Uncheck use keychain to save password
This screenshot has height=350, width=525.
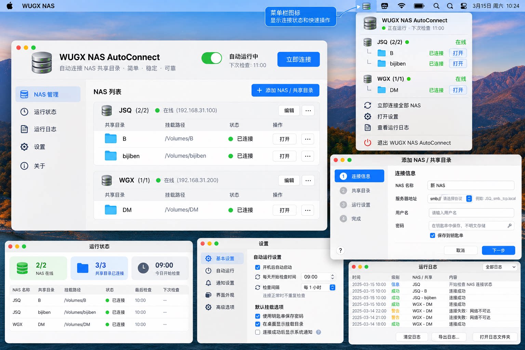click(x=258, y=316)
